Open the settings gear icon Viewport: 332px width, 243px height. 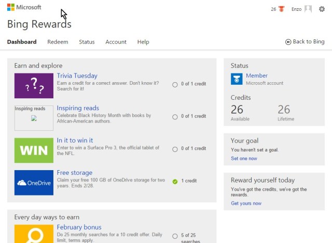click(x=321, y=9)
